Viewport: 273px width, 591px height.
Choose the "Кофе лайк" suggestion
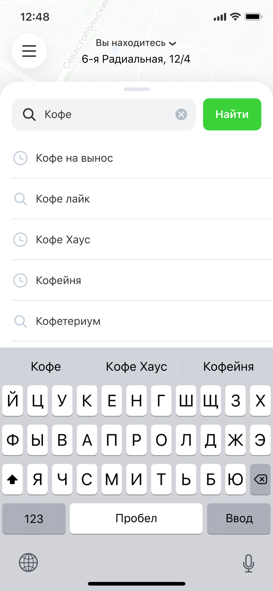click(x=142, y=199)
